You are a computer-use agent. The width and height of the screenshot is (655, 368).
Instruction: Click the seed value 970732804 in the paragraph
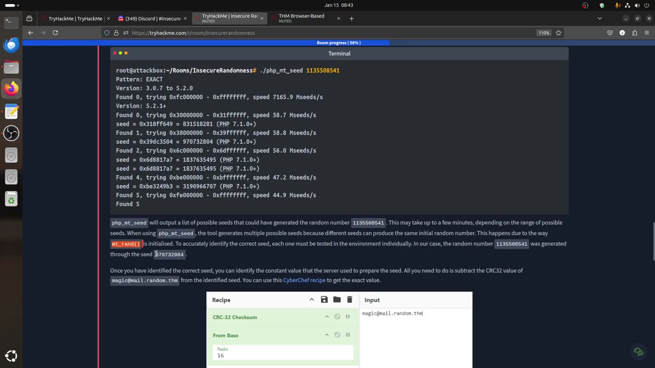tap(169, 255)
